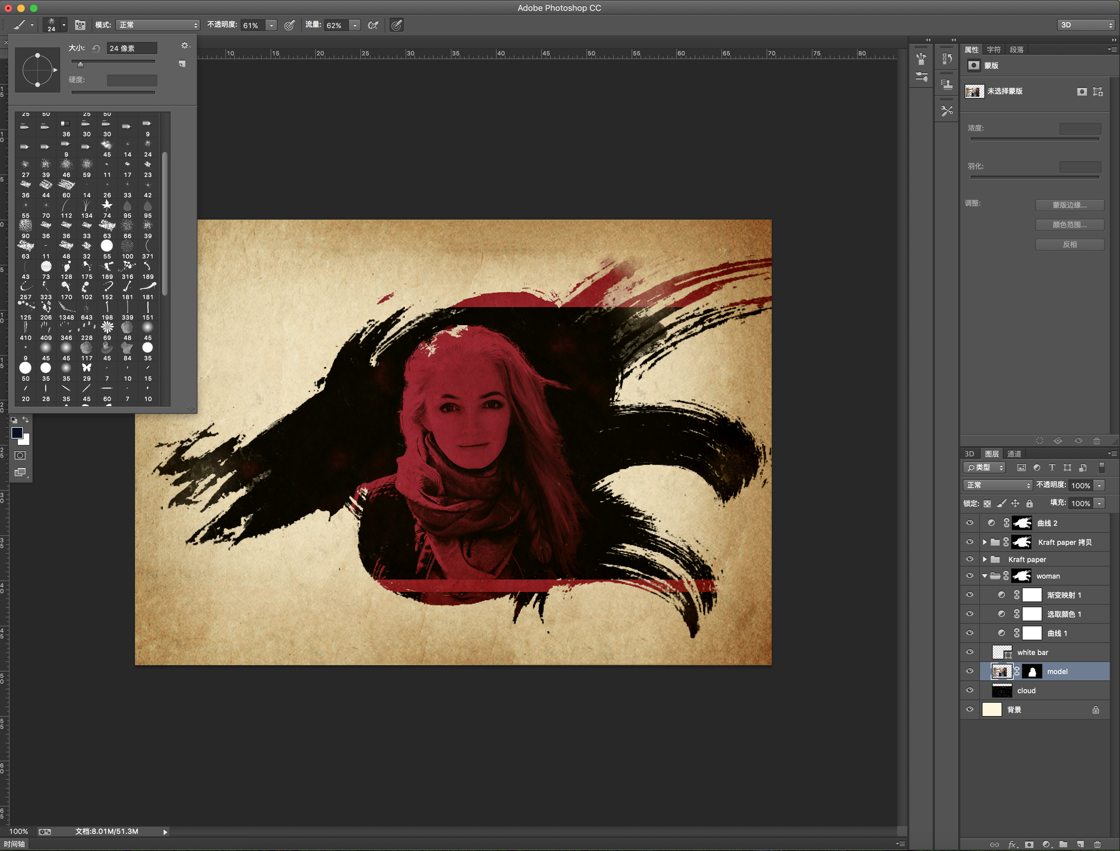Click the 反相 button
The image size is (1120, 851).
[x=1069, y=244]
